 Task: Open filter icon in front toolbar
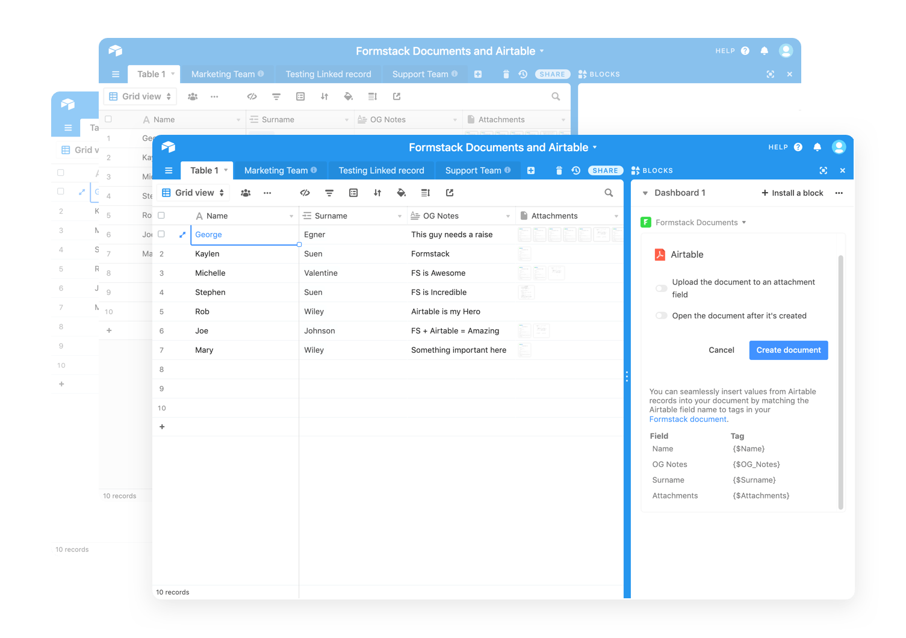329,193
